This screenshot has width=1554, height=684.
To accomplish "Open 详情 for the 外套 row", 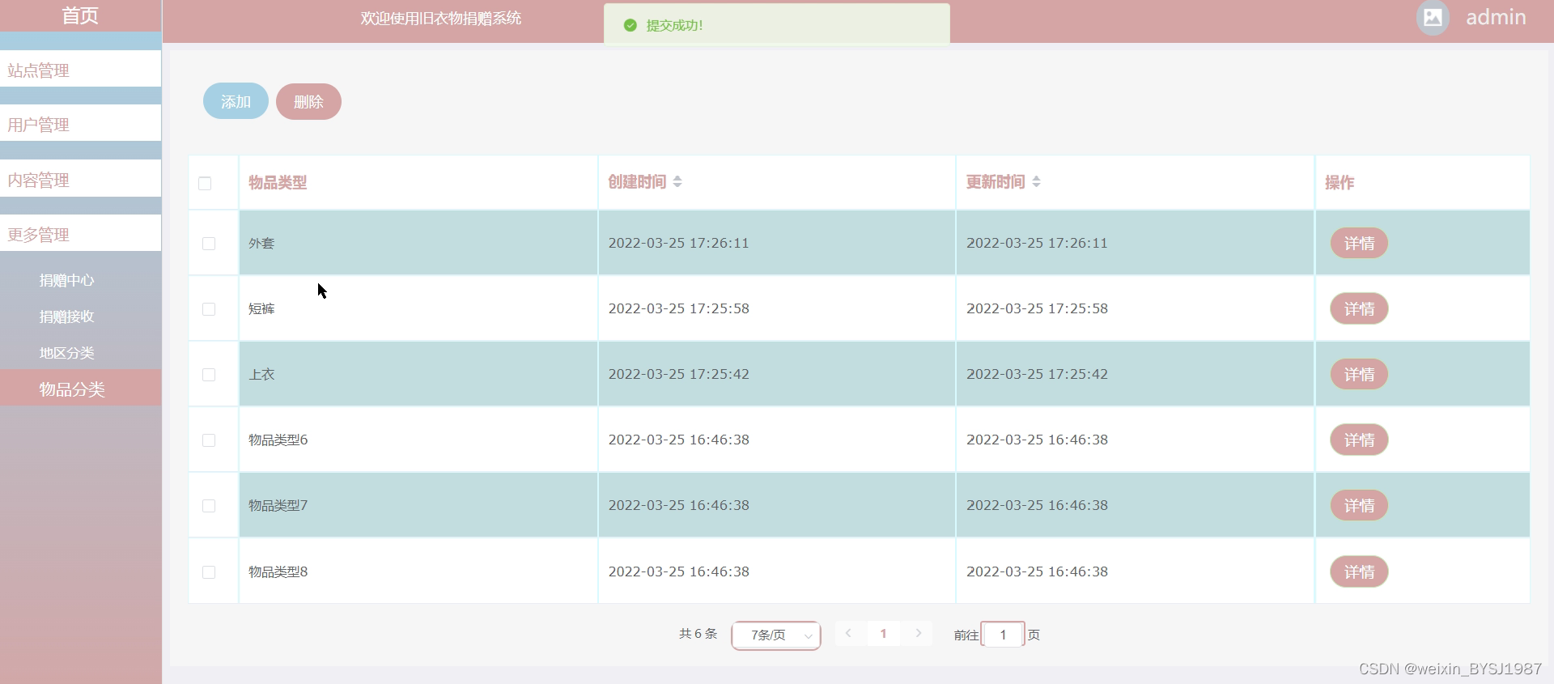I will click(x=1359, y=243).
